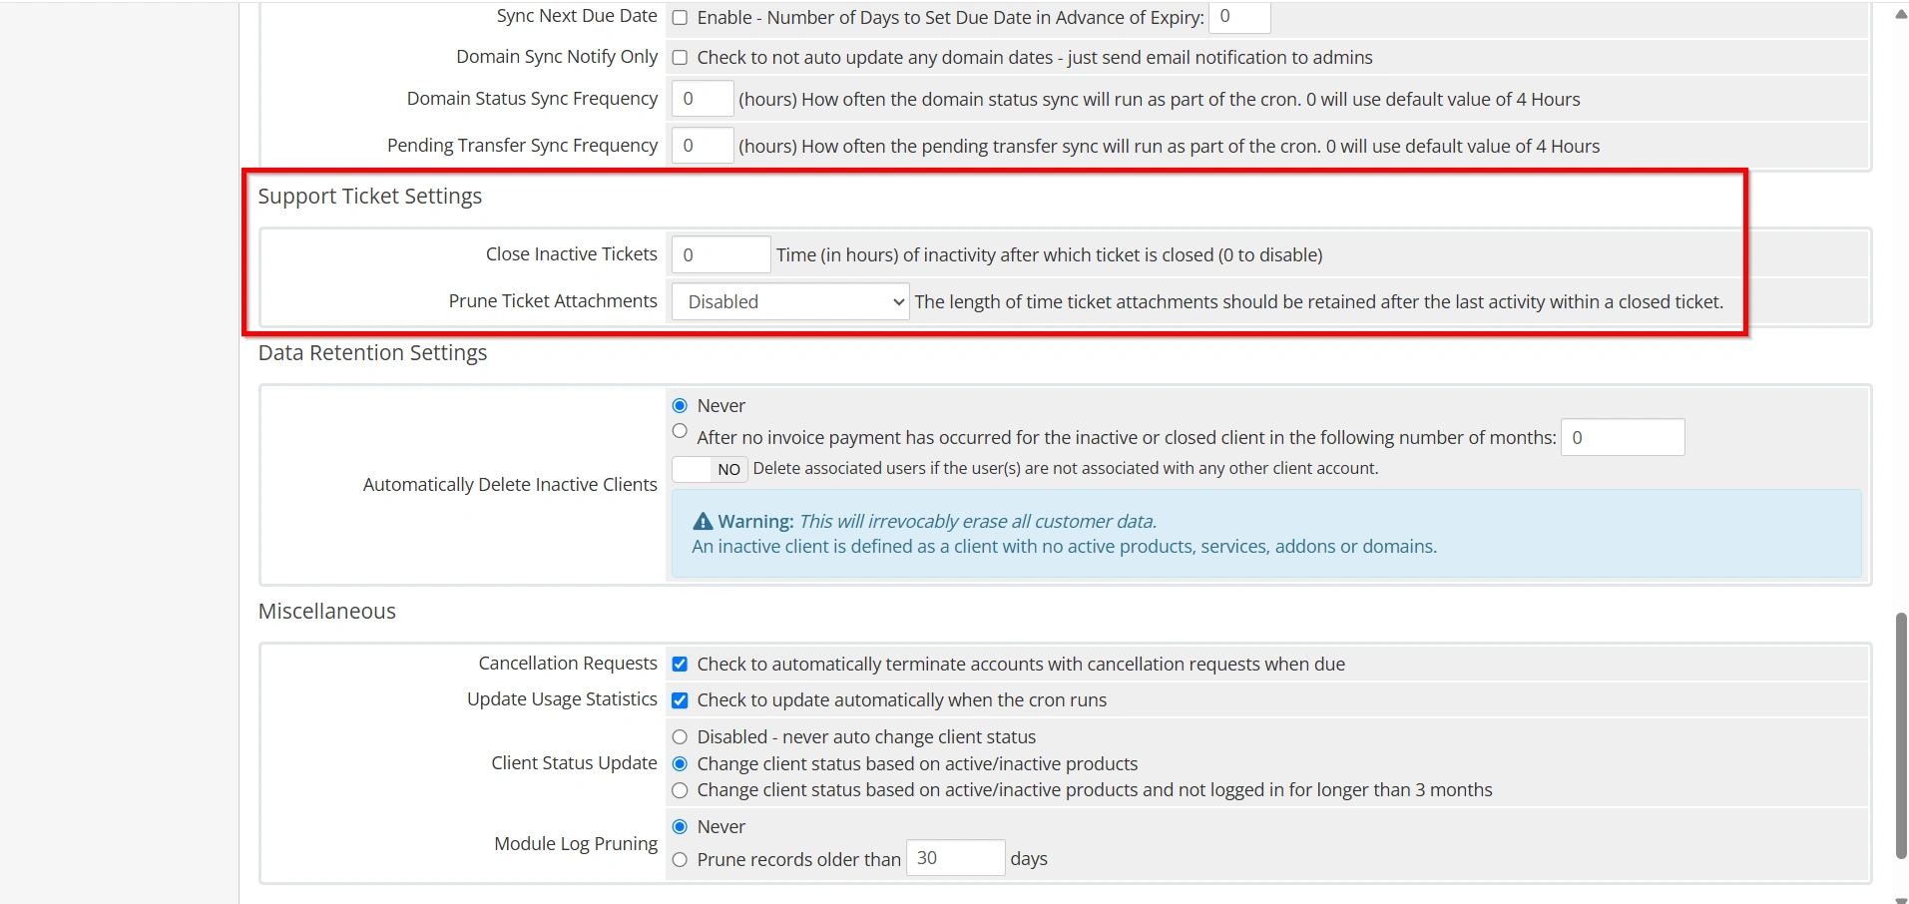Image resolution: width=1909 pixels, height=904 pixels.
Task: Click the Close Inactive Tickets hours field
Action: (720, 254)
